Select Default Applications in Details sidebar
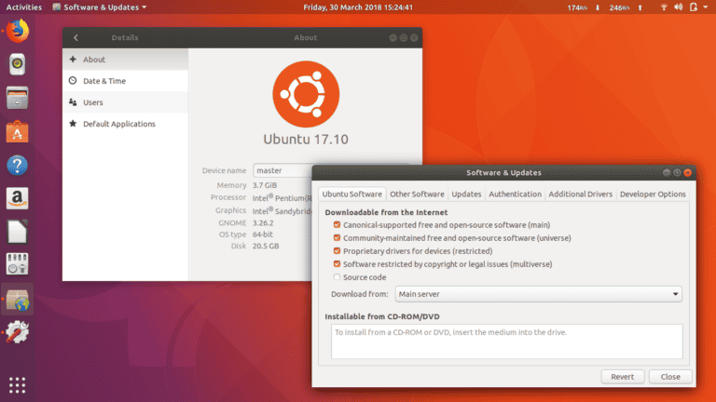Image resolution: width=716 pixels, height=402 pixels. click(x=125, y=124)
